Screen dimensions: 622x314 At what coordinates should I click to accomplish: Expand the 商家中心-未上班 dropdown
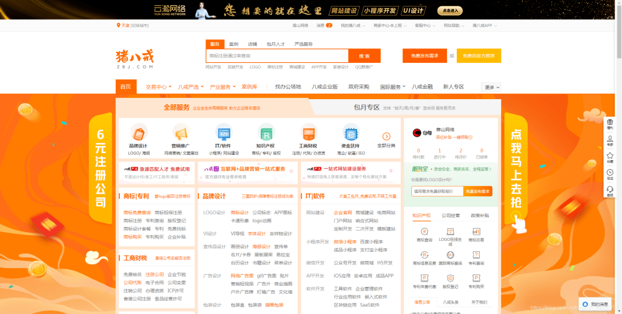(390, 25)
